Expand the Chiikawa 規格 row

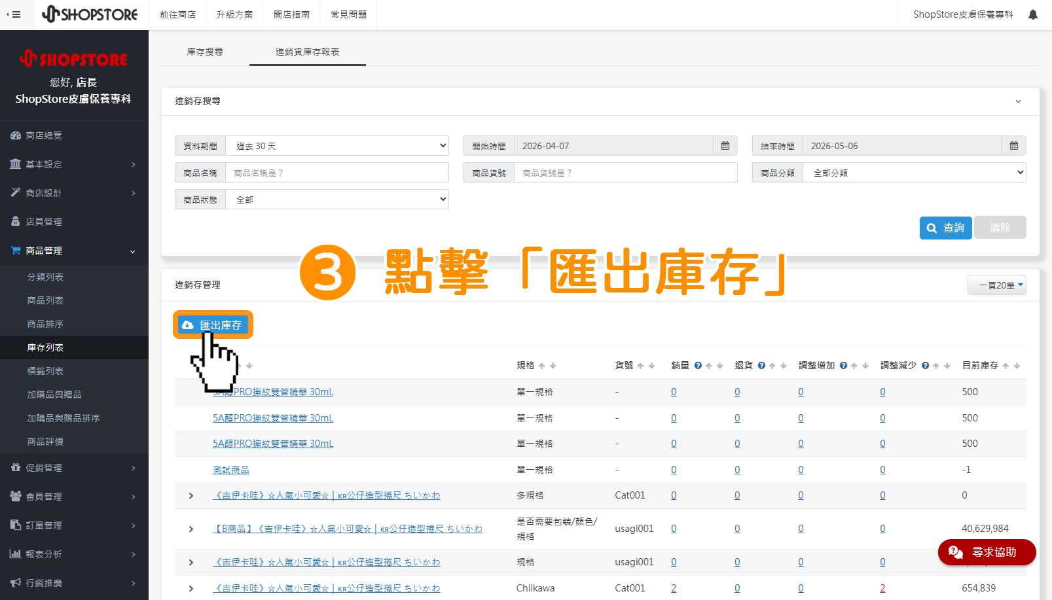(x=191, y=588)
